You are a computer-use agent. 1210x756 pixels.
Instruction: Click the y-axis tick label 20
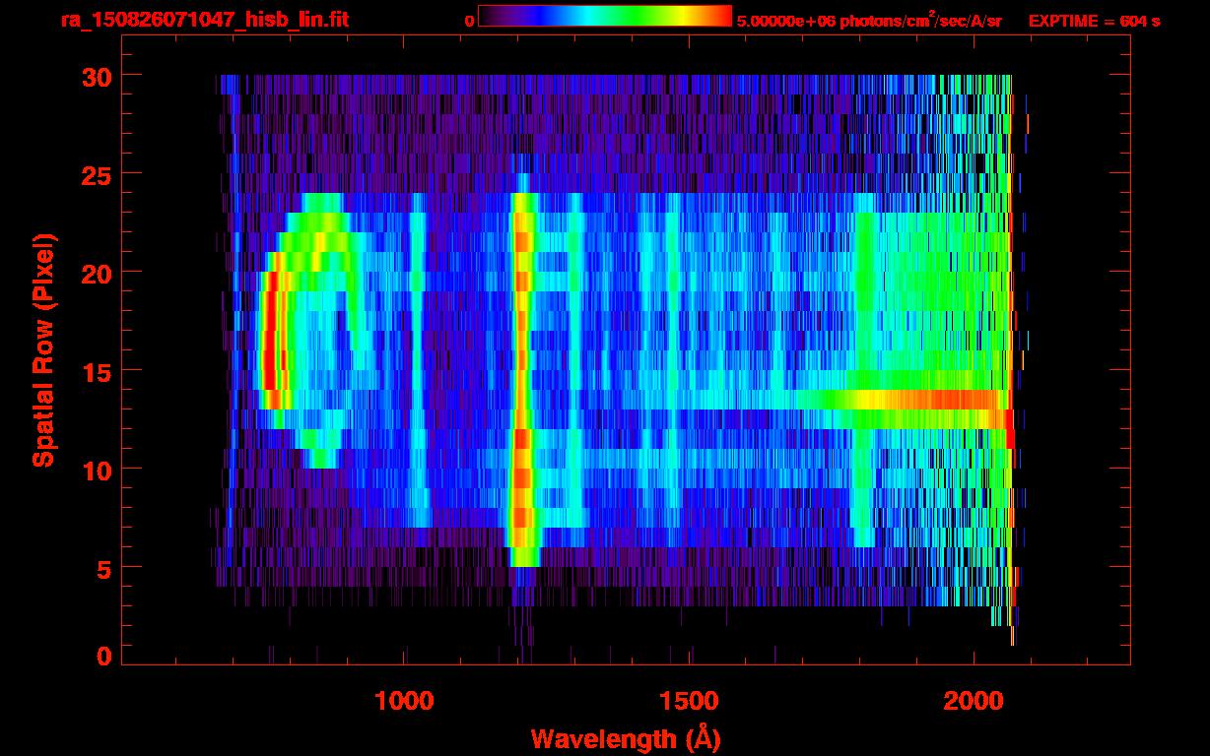[x=96, y=273]
